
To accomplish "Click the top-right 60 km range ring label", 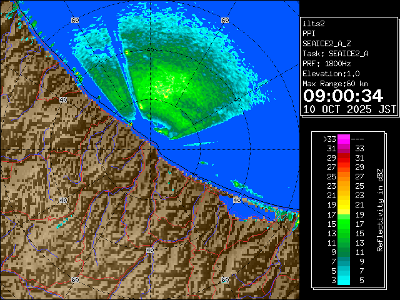I will (x=224, y=20).
